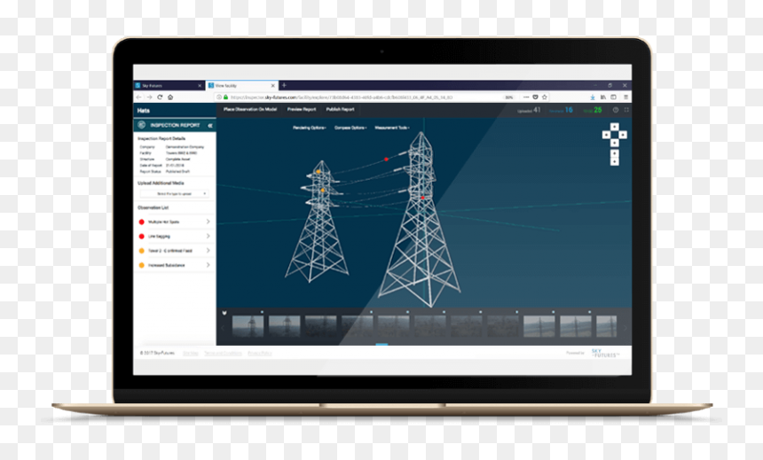The width and height of the screenshot is (763, 460).
Task: Pan the 3D view left
Action: tap(606, 135)
